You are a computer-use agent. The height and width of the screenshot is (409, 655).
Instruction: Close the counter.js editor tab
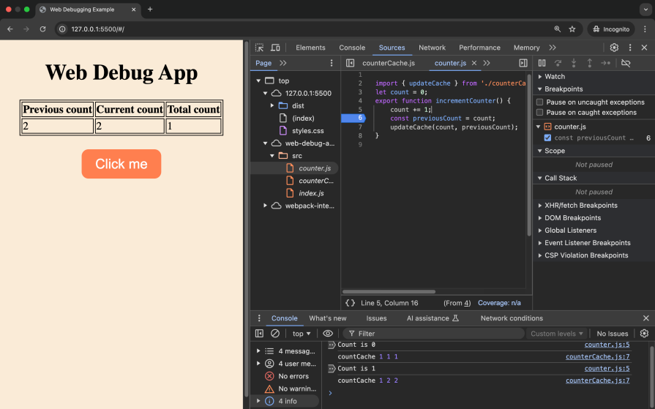tap(474, 63)
